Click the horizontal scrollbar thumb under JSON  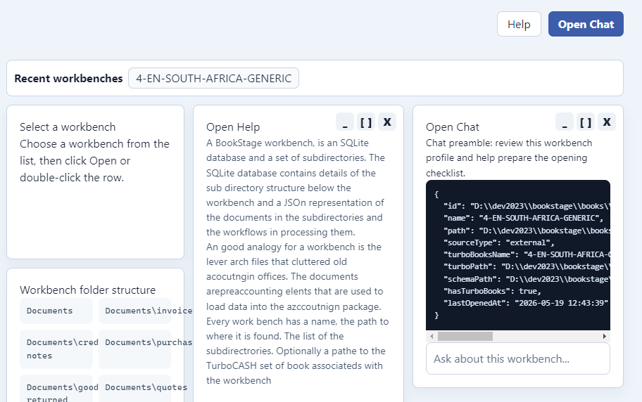click(465, 336)
